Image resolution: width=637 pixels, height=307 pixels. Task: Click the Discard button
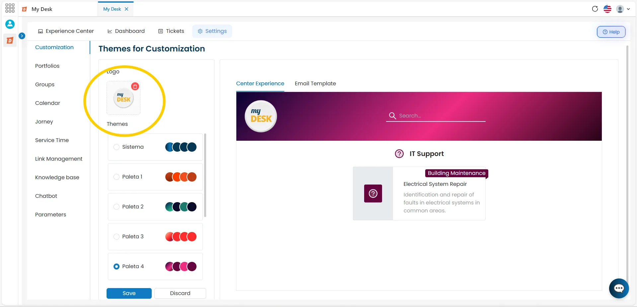(x=180, y=293)
